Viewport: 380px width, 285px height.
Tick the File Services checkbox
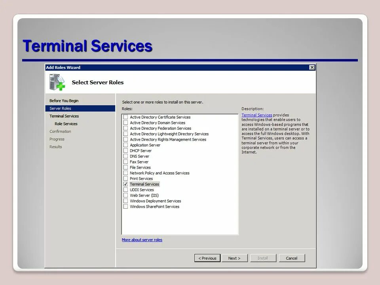coord(125,167)
